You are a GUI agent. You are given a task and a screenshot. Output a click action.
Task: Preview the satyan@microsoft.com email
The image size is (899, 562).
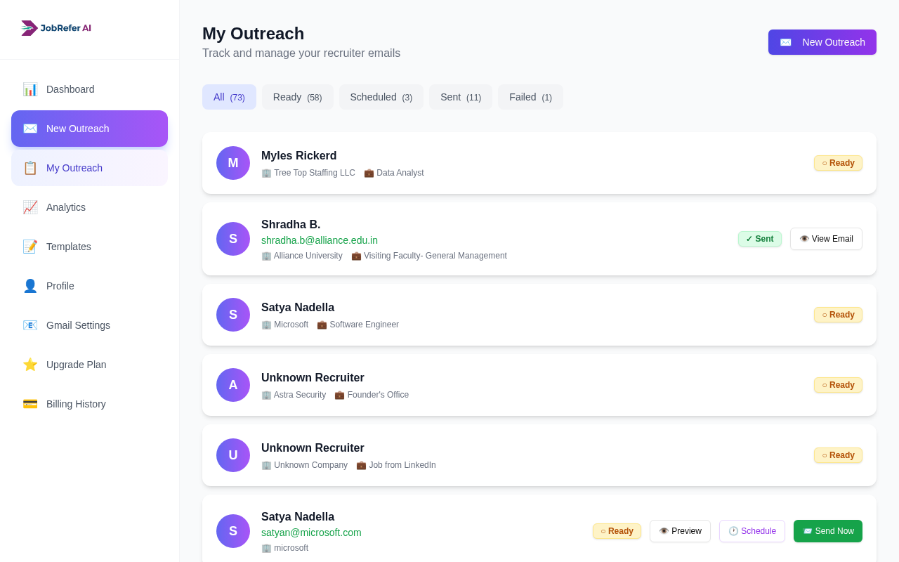tap(680, 531)
